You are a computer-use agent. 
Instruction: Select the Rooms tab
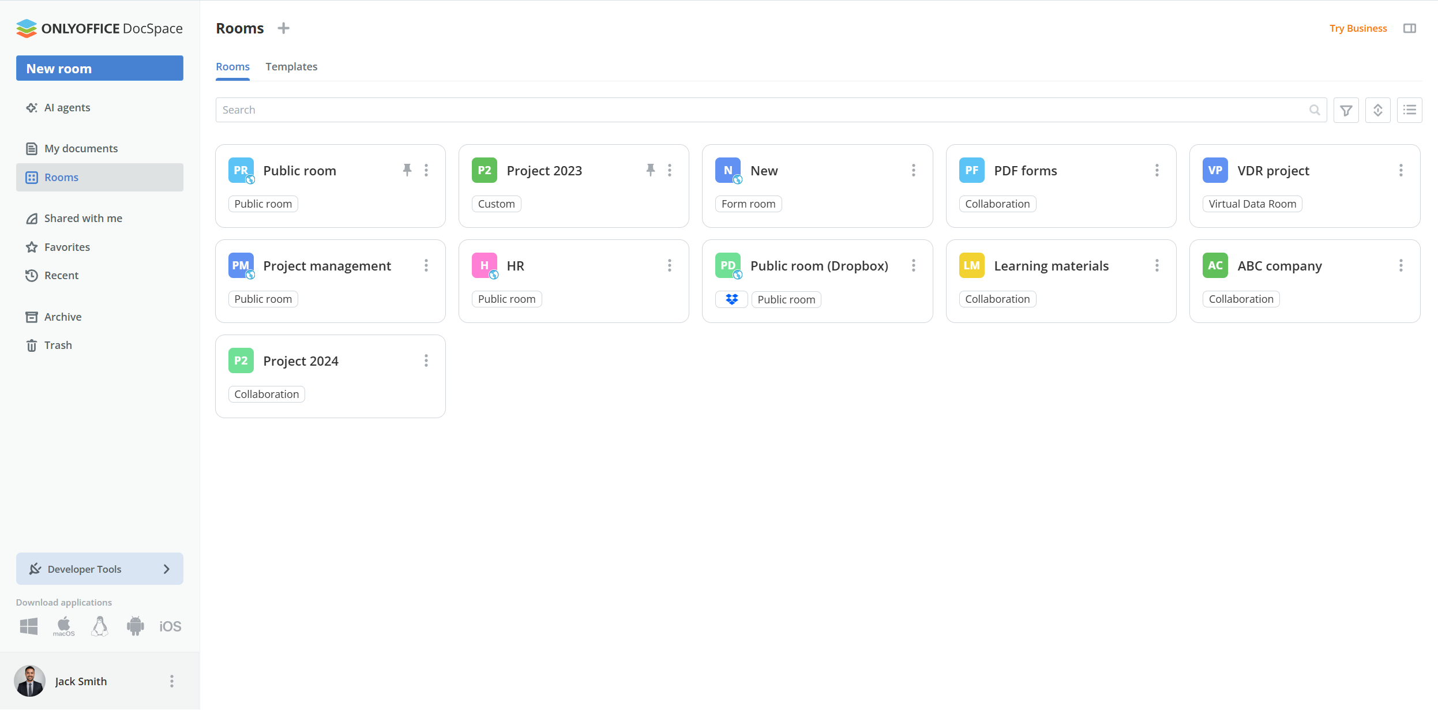click(232, 66)
